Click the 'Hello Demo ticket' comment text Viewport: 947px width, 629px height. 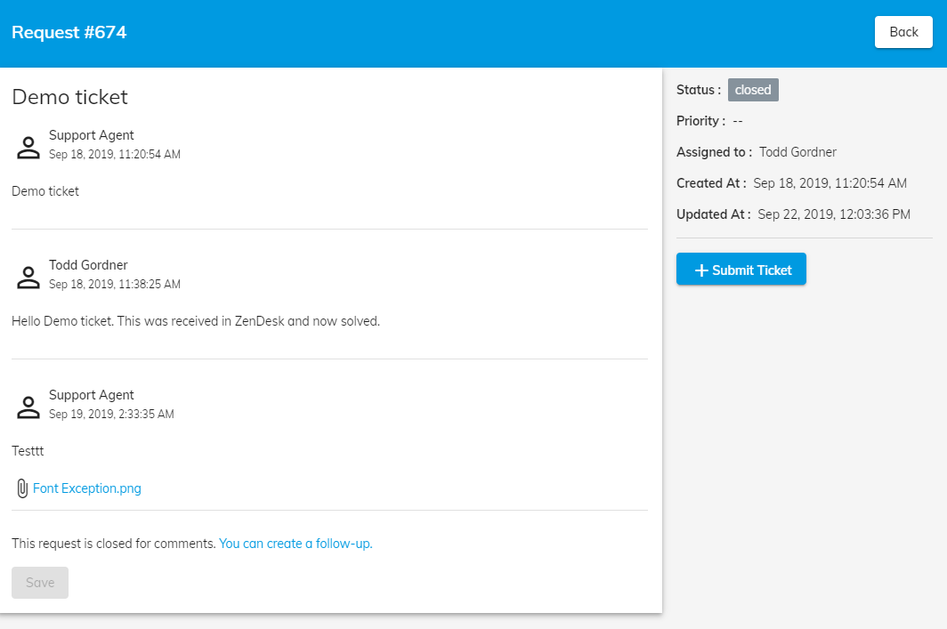tap(196, 321)
